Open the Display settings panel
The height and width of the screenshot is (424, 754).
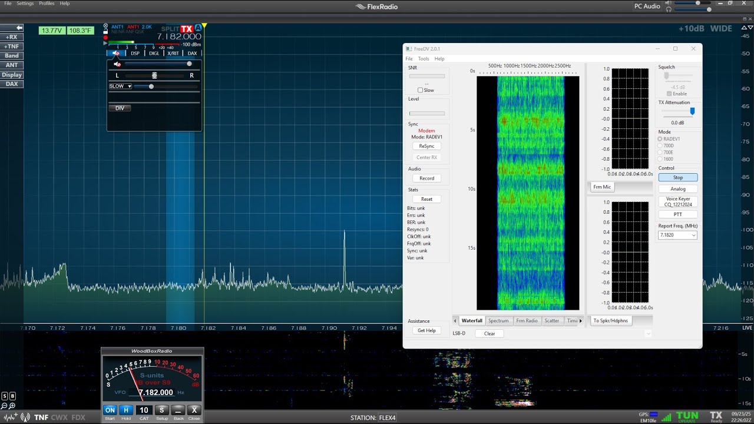[x=12, y=75]
